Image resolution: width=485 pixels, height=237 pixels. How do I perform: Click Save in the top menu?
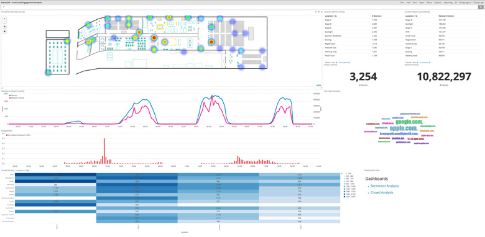click(415, 2)
